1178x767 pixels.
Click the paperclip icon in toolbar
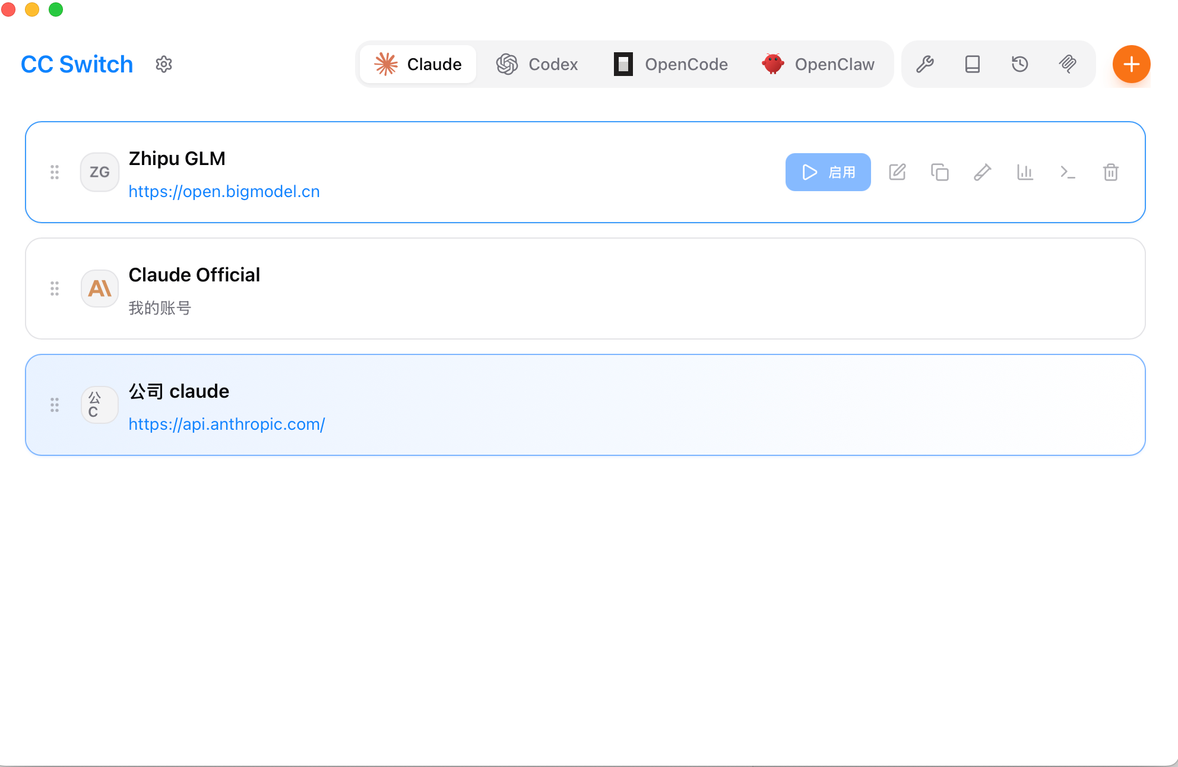(x=1068, y=64)
